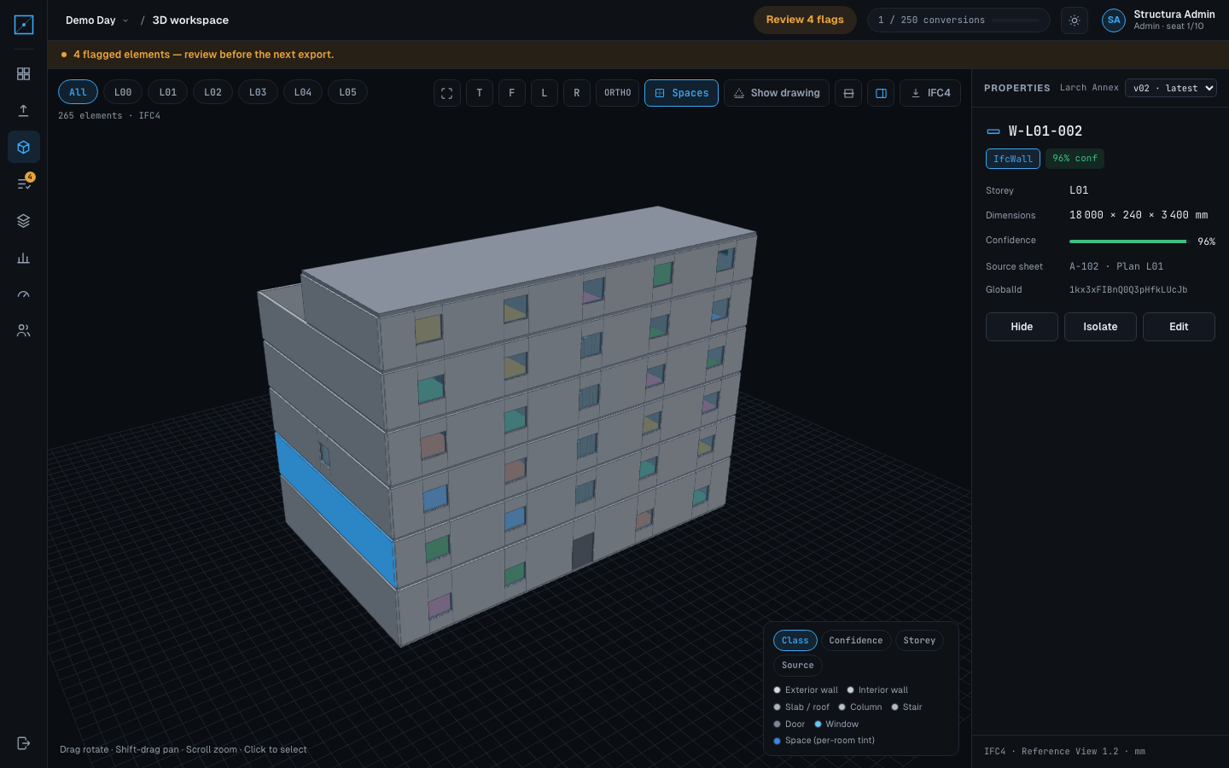
Task: Click the GlobalId value 1kx3xFIBnQ0Q3pHfkLUcJb
Action: 1128,290
